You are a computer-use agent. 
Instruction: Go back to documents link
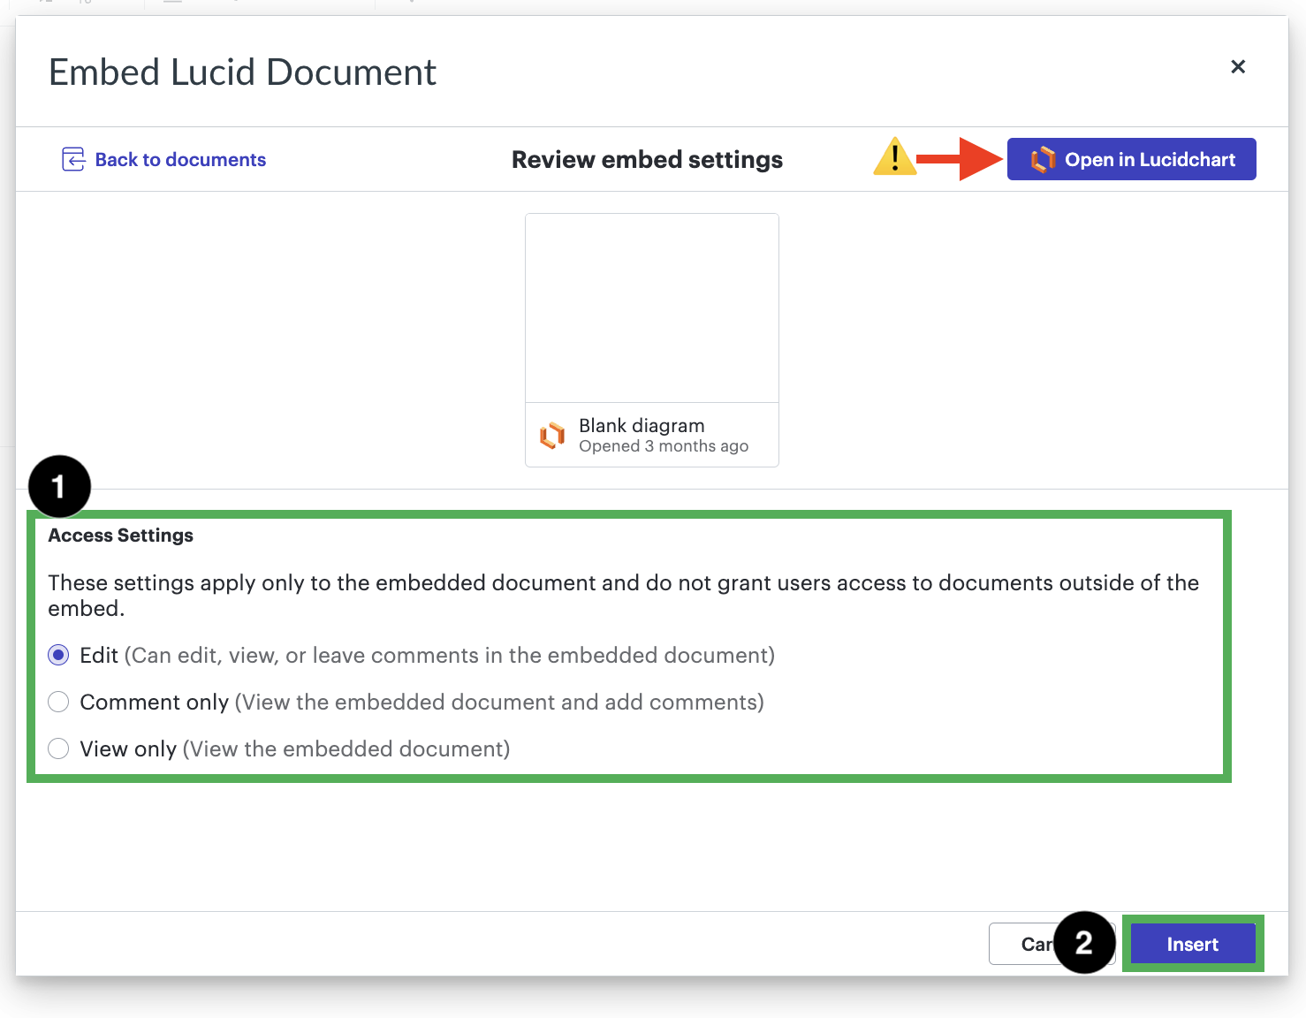(180, 159)
